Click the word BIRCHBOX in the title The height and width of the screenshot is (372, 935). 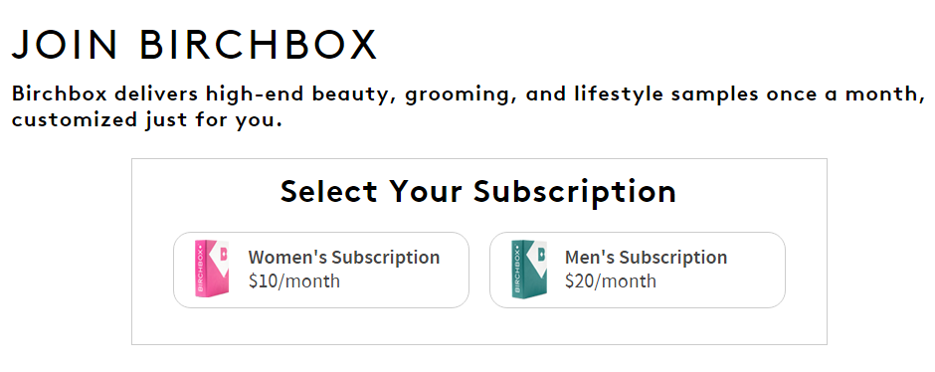point(259,44)
